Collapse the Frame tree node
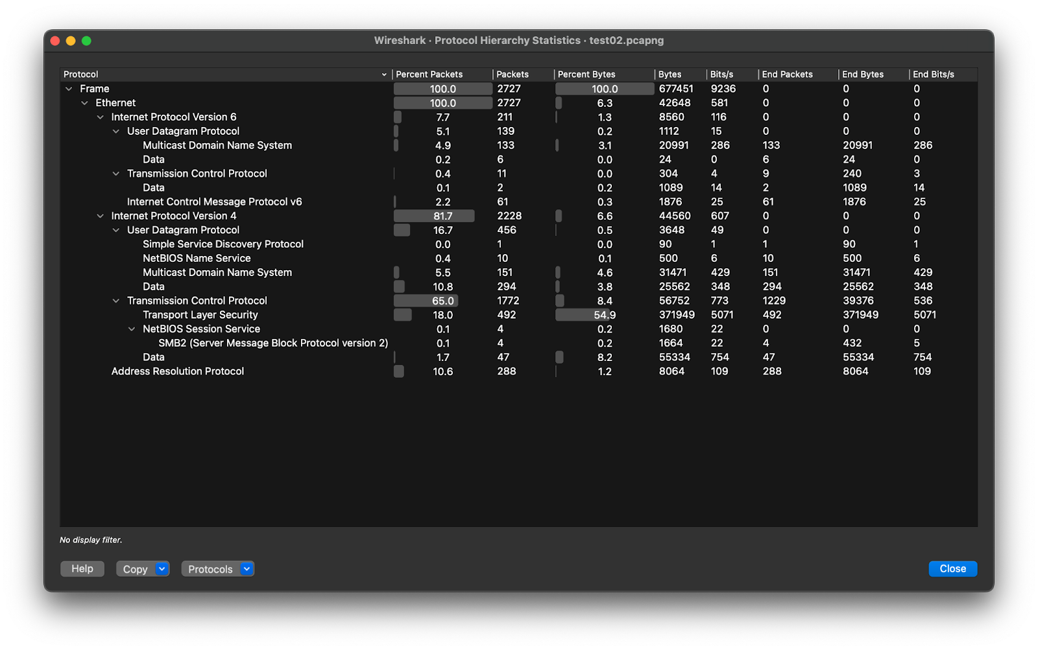Image resolution: width=1038 pixels, height=650 pixels. coord(69,89)
